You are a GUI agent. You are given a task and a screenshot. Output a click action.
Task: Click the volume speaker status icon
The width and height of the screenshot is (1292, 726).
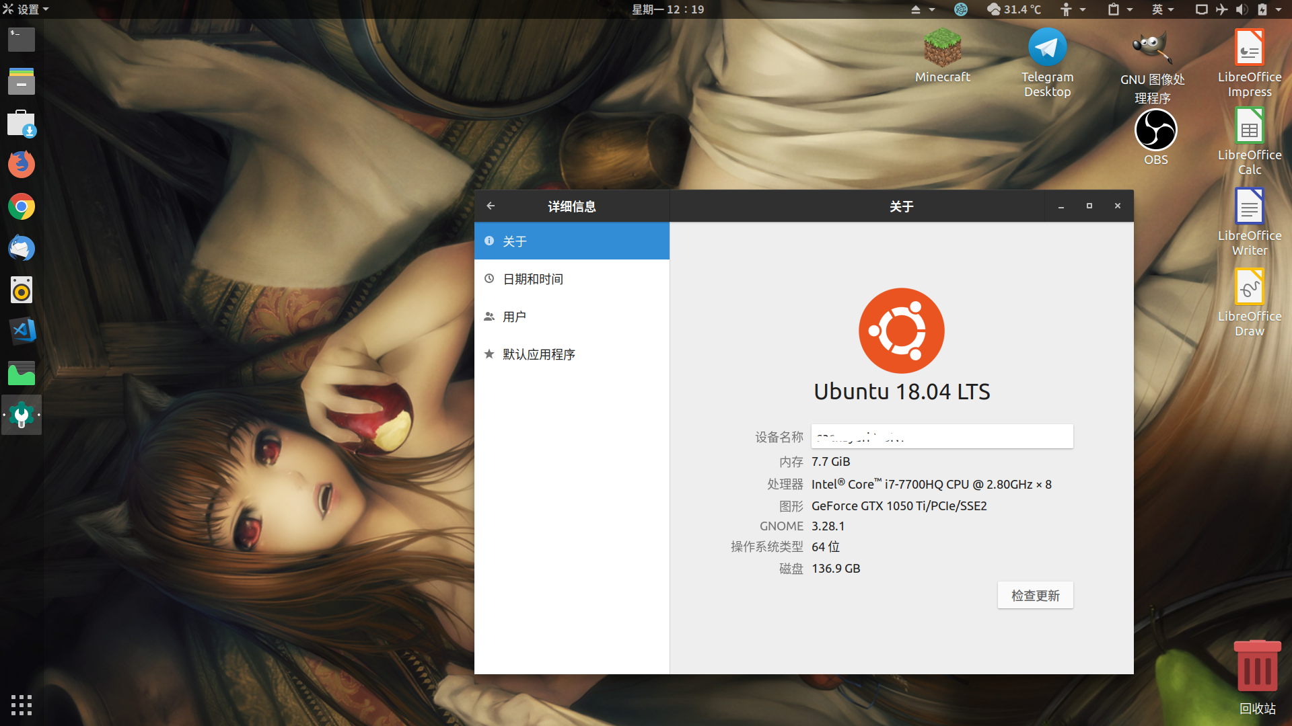(1242, 9)
